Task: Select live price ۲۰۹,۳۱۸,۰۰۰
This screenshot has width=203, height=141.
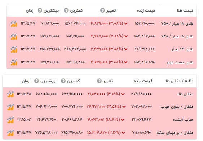Action: tap(144, 49)
